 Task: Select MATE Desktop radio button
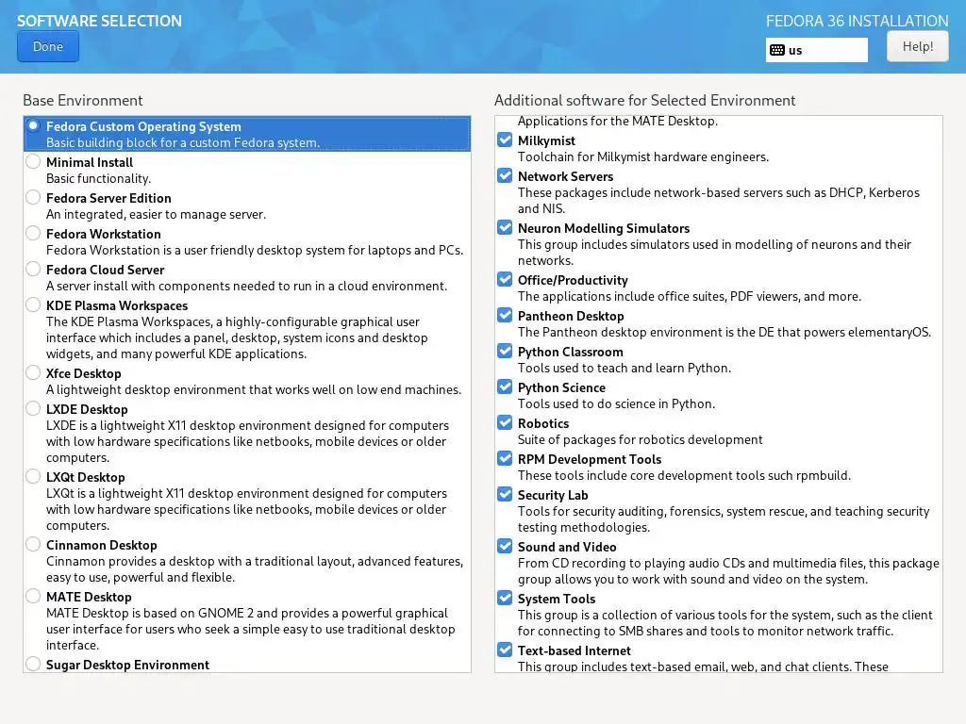33,596
